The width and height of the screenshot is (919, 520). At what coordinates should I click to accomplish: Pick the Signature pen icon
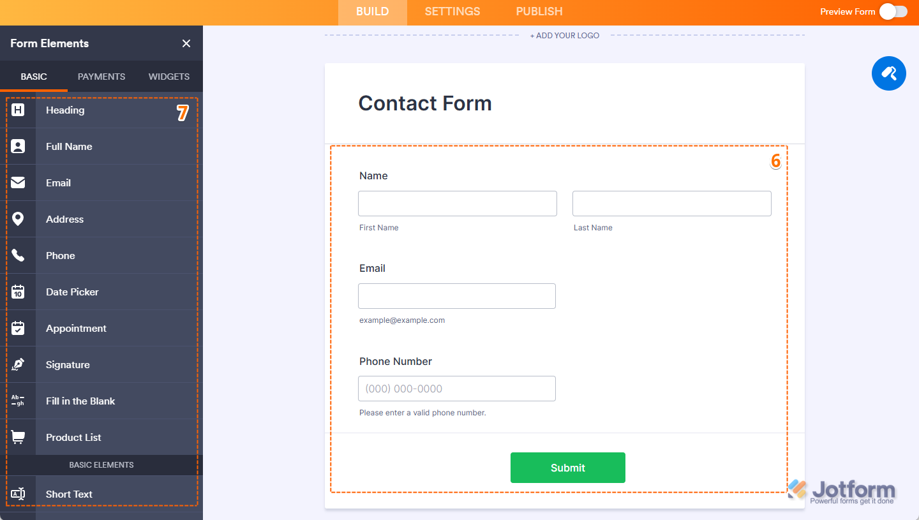click(x=18, y=365)
